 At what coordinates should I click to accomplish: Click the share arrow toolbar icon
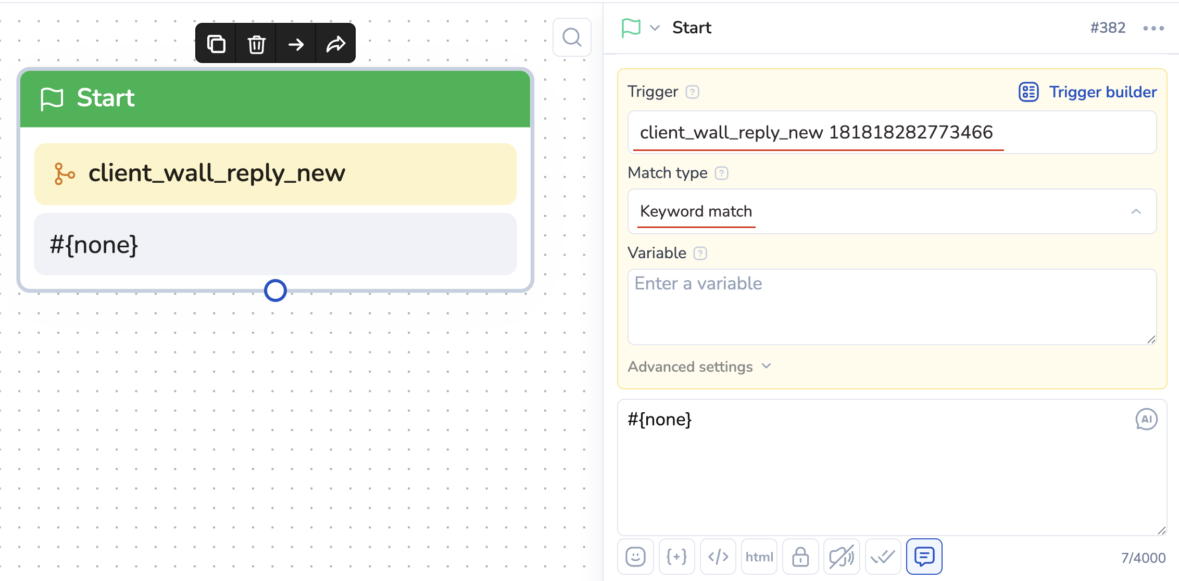[x=336, y=44]
